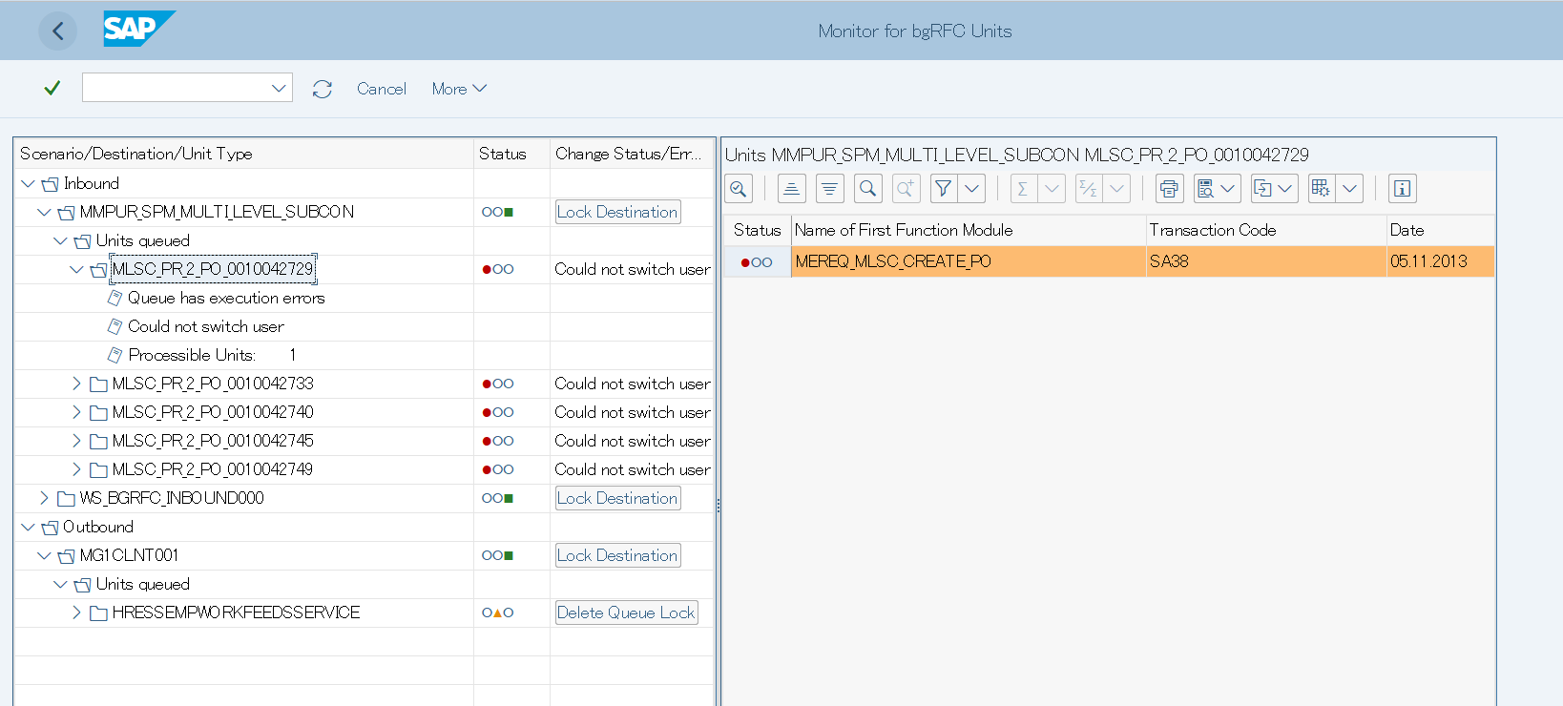This screenshot has width=1563, height=706.
Task: Collapse the Inbound tree node
Action: pyautogui.click(x=28, y=183)
